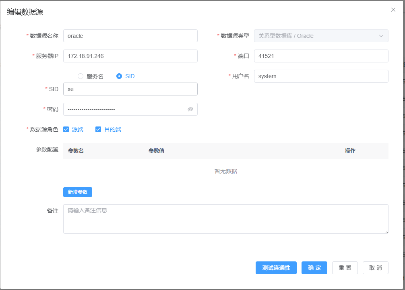
Task: Cancel with the 取消 button
Action: pyautogui.click(x=376, y=268)
